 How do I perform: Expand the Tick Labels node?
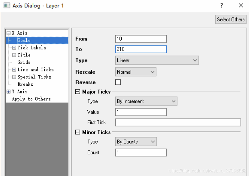[14, 48]
